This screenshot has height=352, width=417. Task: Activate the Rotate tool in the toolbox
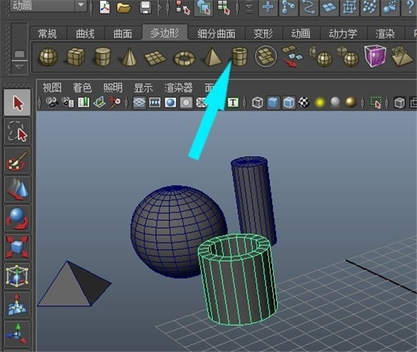pos(17,217)
